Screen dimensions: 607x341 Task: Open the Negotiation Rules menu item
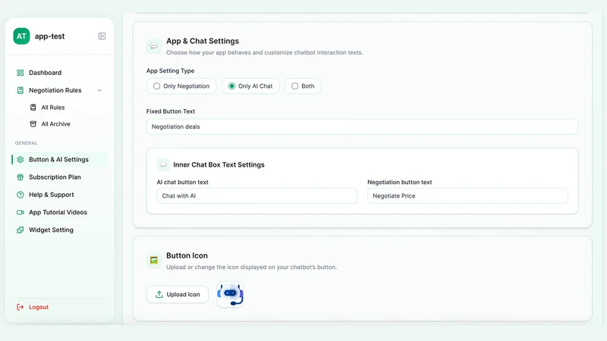(60, 90)
